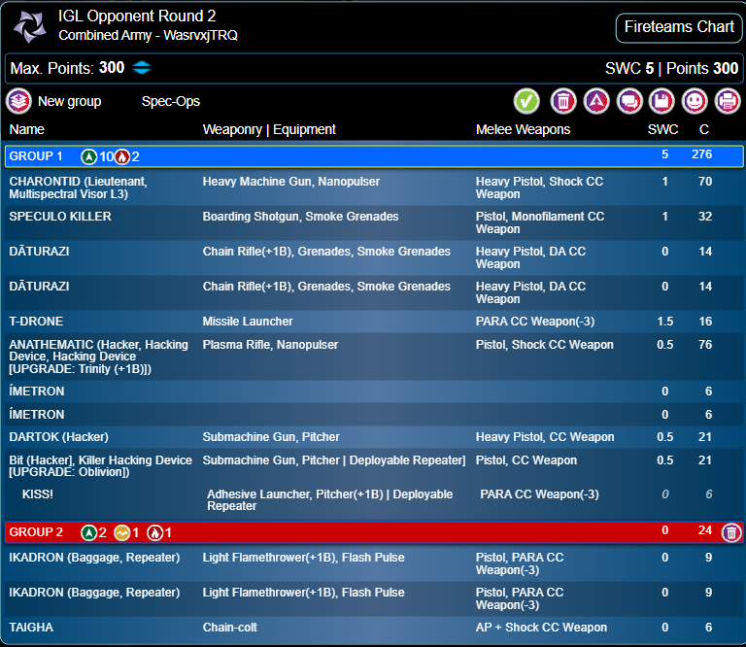Open the chat bubbles comments icon
The image size is (746, 647).
[x=629, y=101]
